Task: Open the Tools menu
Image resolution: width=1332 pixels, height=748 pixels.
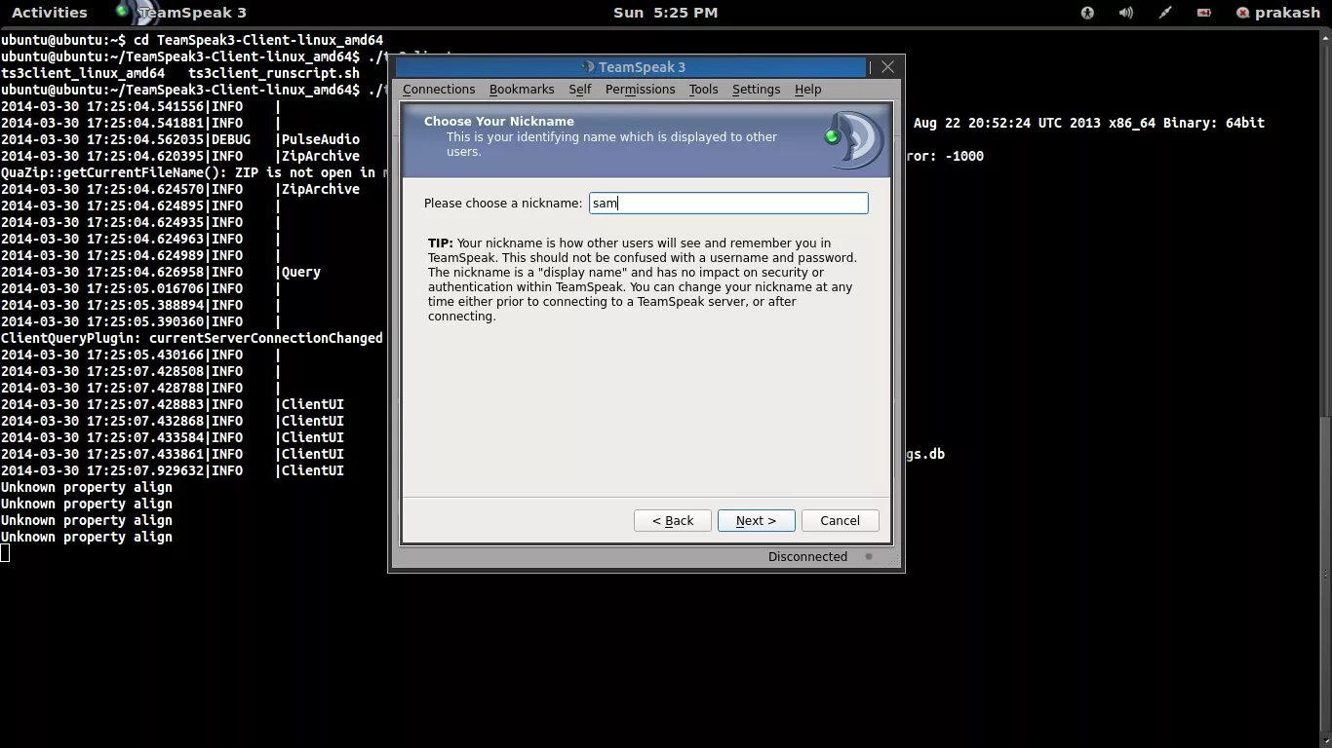Action: click(703, 90)
